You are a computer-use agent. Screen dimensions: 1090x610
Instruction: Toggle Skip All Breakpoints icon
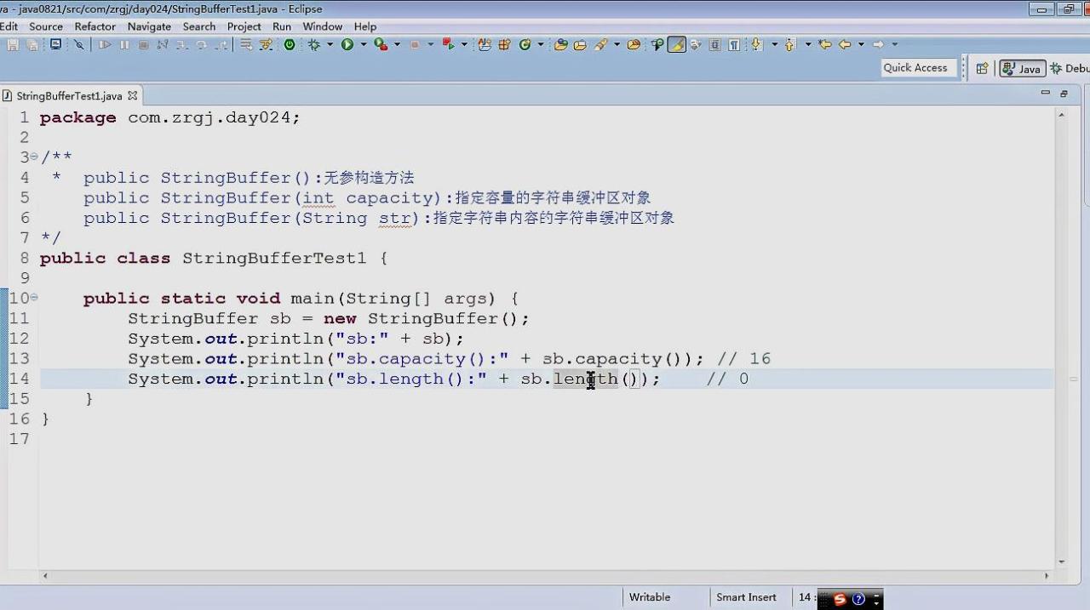point(79,44)
